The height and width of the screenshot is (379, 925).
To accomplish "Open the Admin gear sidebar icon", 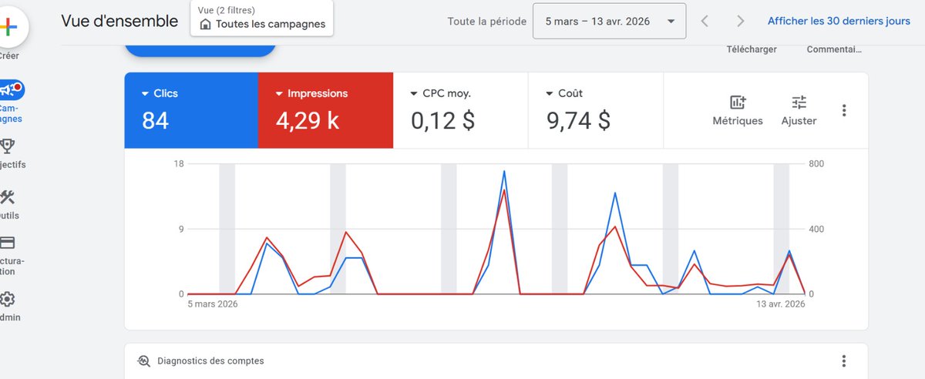I will (8, 299).
